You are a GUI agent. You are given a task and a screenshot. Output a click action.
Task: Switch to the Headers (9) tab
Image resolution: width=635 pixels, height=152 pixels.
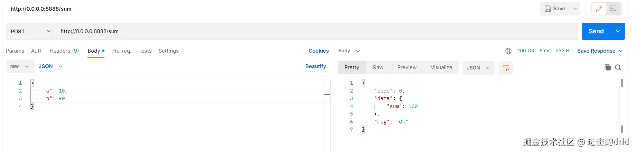(64, 51)
